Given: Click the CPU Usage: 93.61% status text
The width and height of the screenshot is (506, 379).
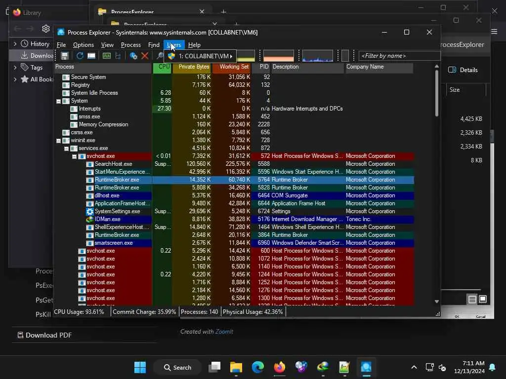Looking at the screenshot, I should [x=79, y=312].
